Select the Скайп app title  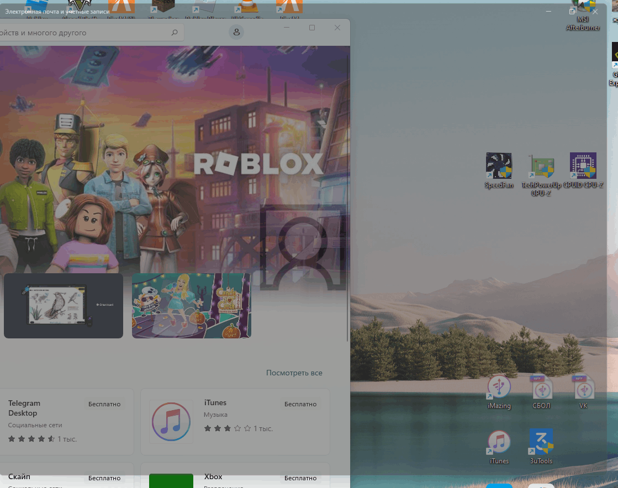click(19, 476)
